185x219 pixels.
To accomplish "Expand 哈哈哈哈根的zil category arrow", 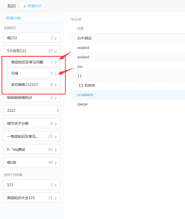I will pyautogui.click(x=56, y=98).
